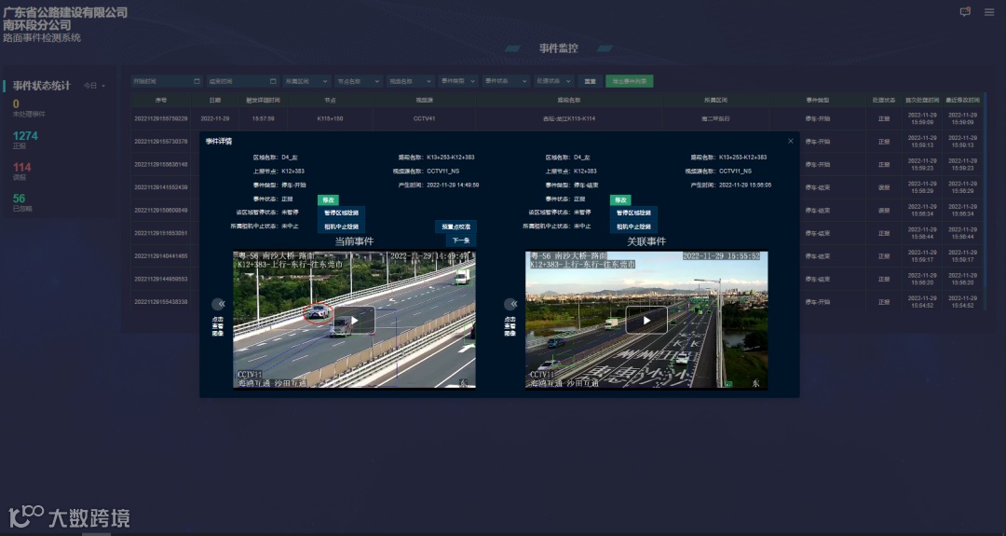Close the 事件详情 dialog with the X
Viewport: 1006px width, 536px height.
click(x=791, y=141)
